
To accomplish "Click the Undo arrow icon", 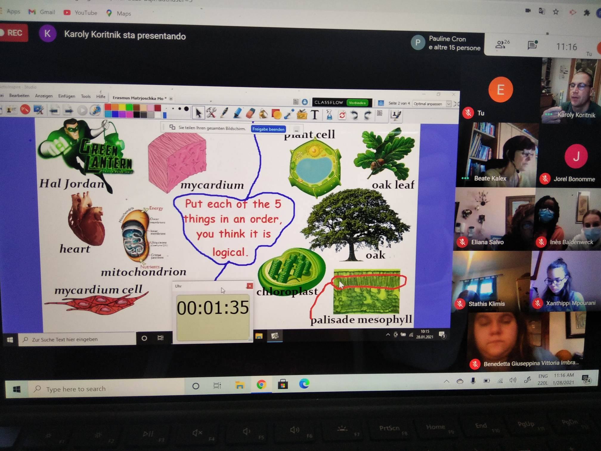I will point(354,115).
